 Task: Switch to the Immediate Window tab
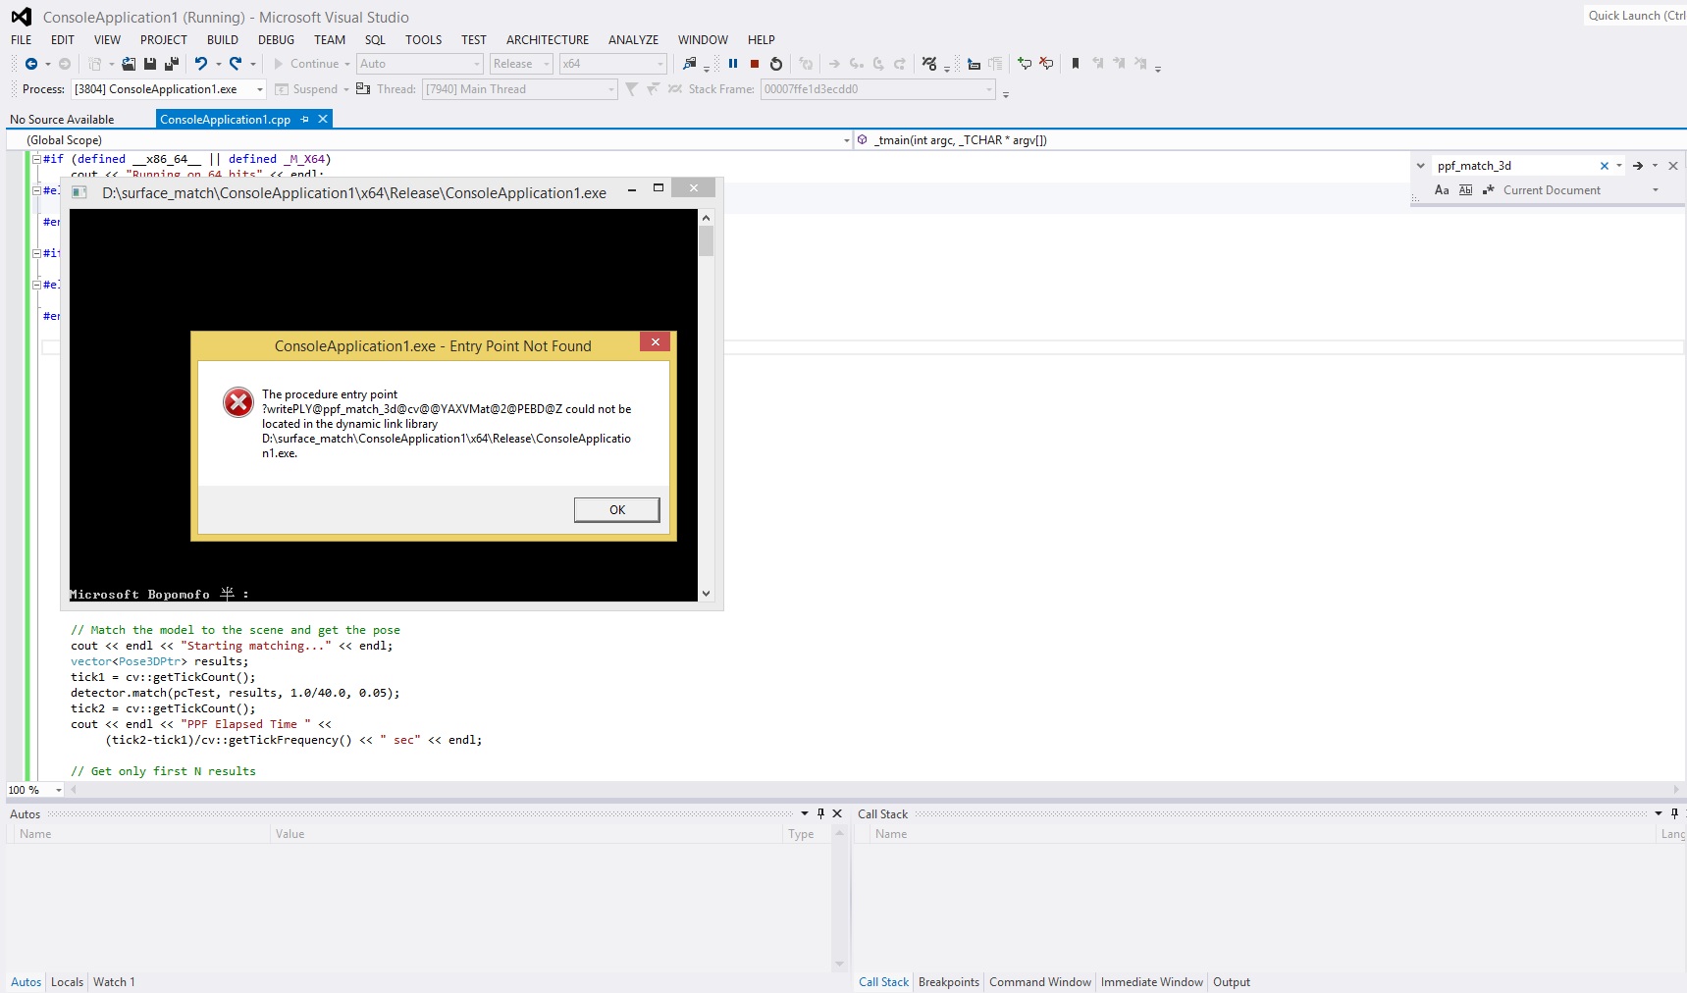pos(1152,982)
